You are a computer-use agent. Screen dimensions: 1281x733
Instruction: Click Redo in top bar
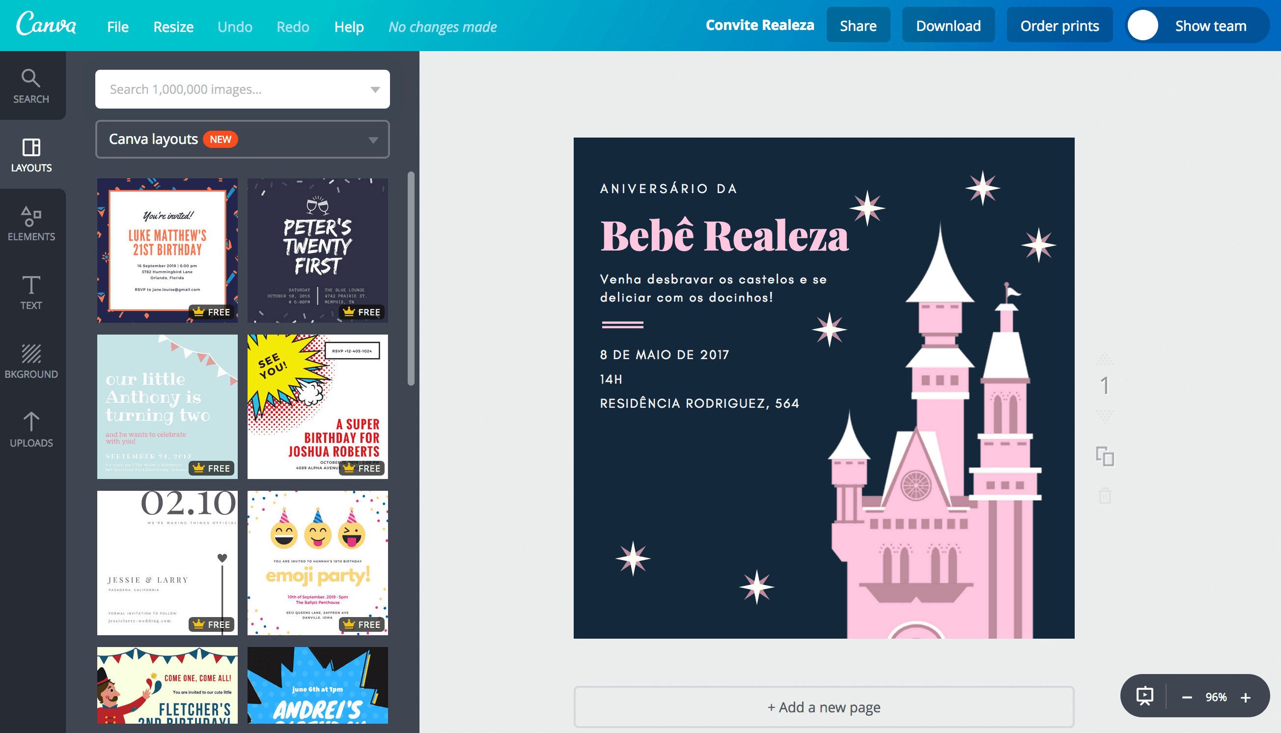point(293,27)
